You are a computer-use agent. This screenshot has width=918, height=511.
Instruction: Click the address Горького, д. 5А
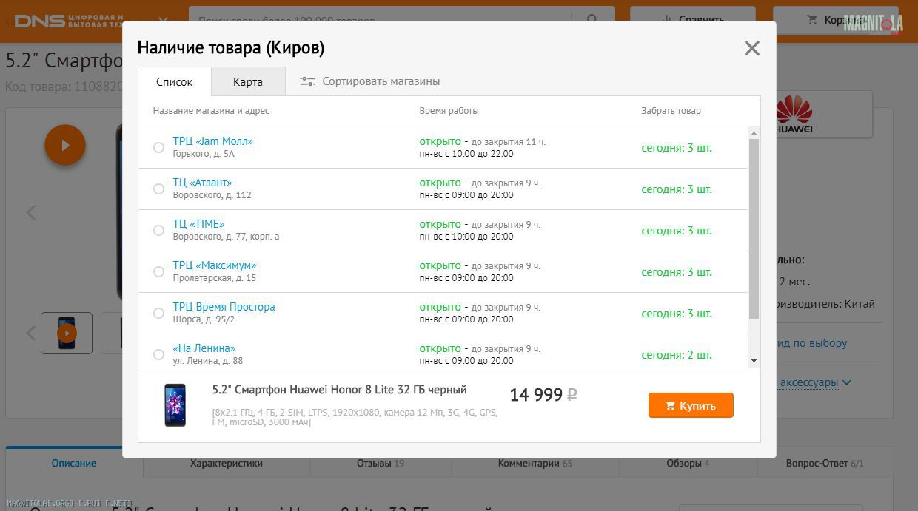(204, 154)
